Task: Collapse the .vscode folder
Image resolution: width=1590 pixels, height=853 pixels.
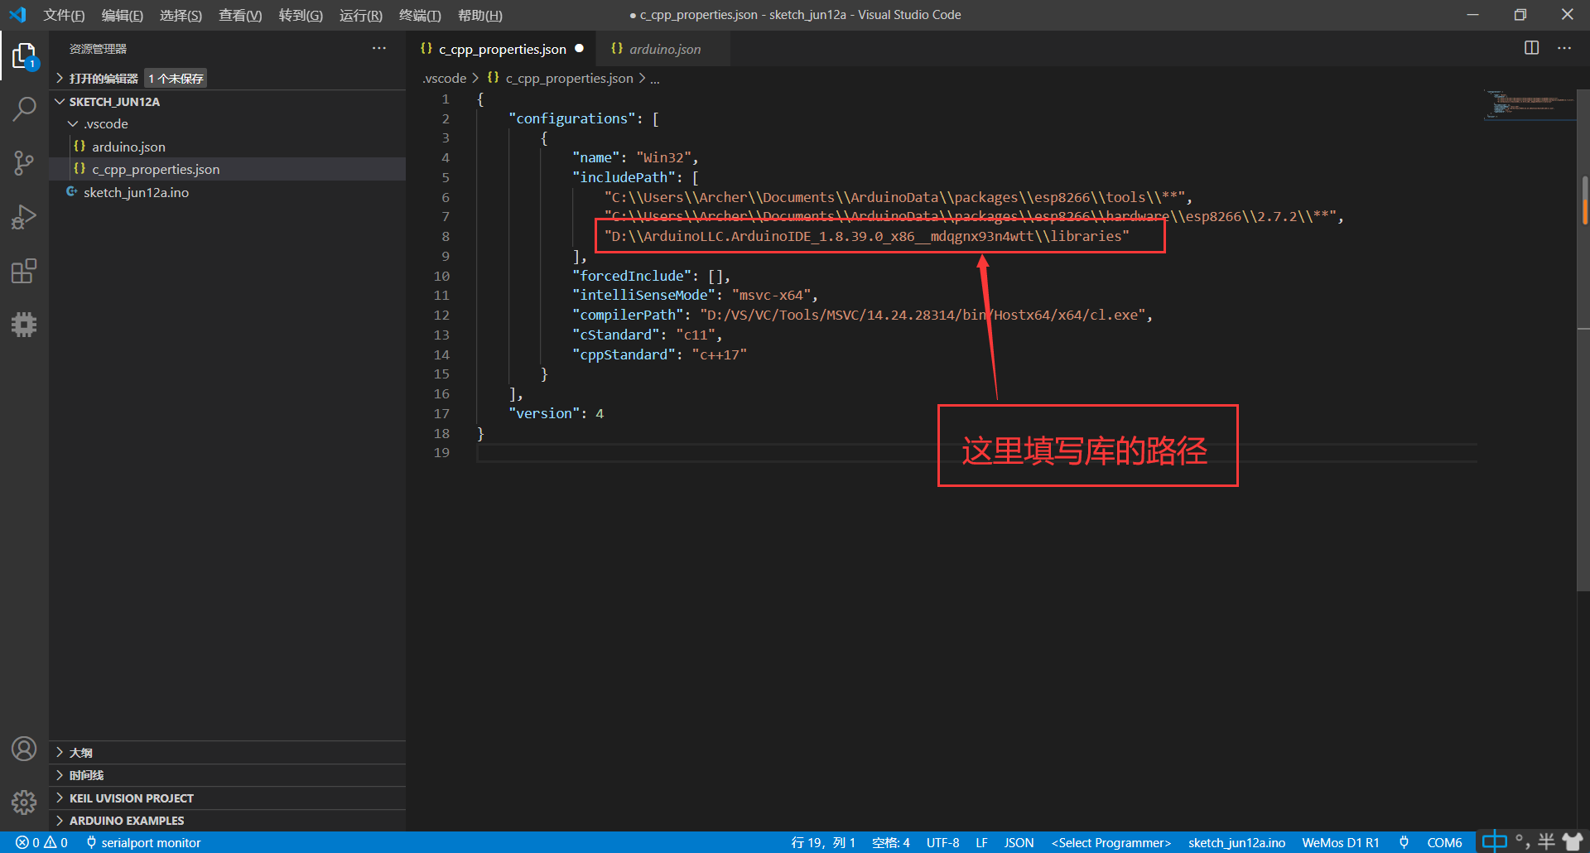Action: click(x=73, y=123)
